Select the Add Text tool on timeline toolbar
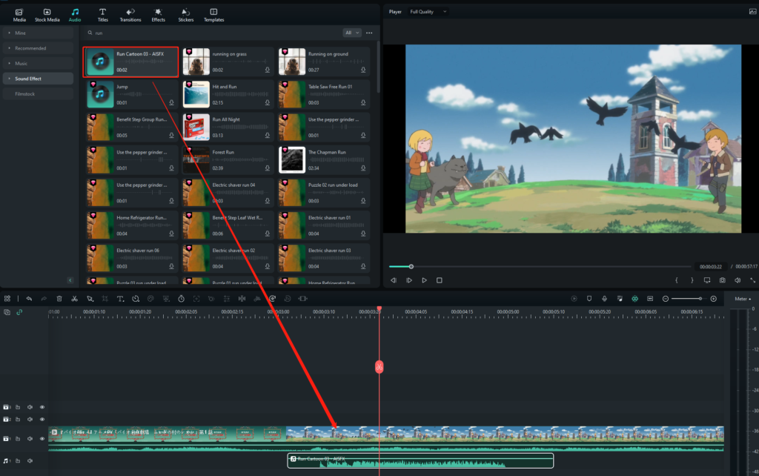 (121, 299)
